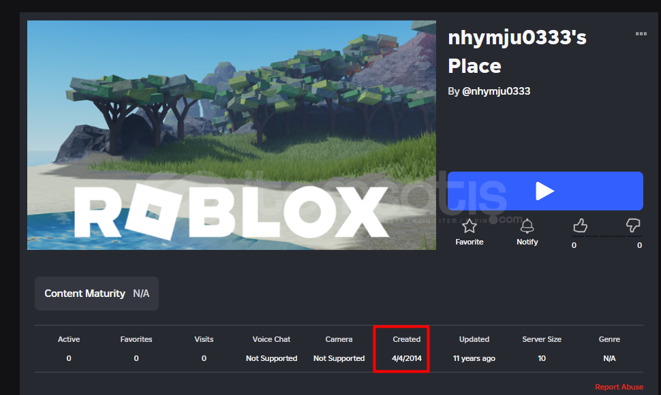Screen dimensions: 661x395
Task: Click the Visits count 0
Action: (x=204, y=358)
